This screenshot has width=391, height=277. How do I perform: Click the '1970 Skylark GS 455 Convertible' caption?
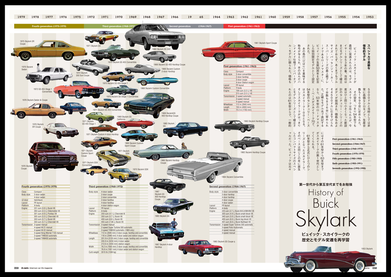122,62
